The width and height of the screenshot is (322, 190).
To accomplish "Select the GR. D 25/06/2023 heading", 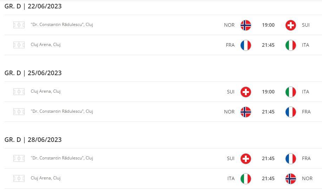I will pos(33,73).
